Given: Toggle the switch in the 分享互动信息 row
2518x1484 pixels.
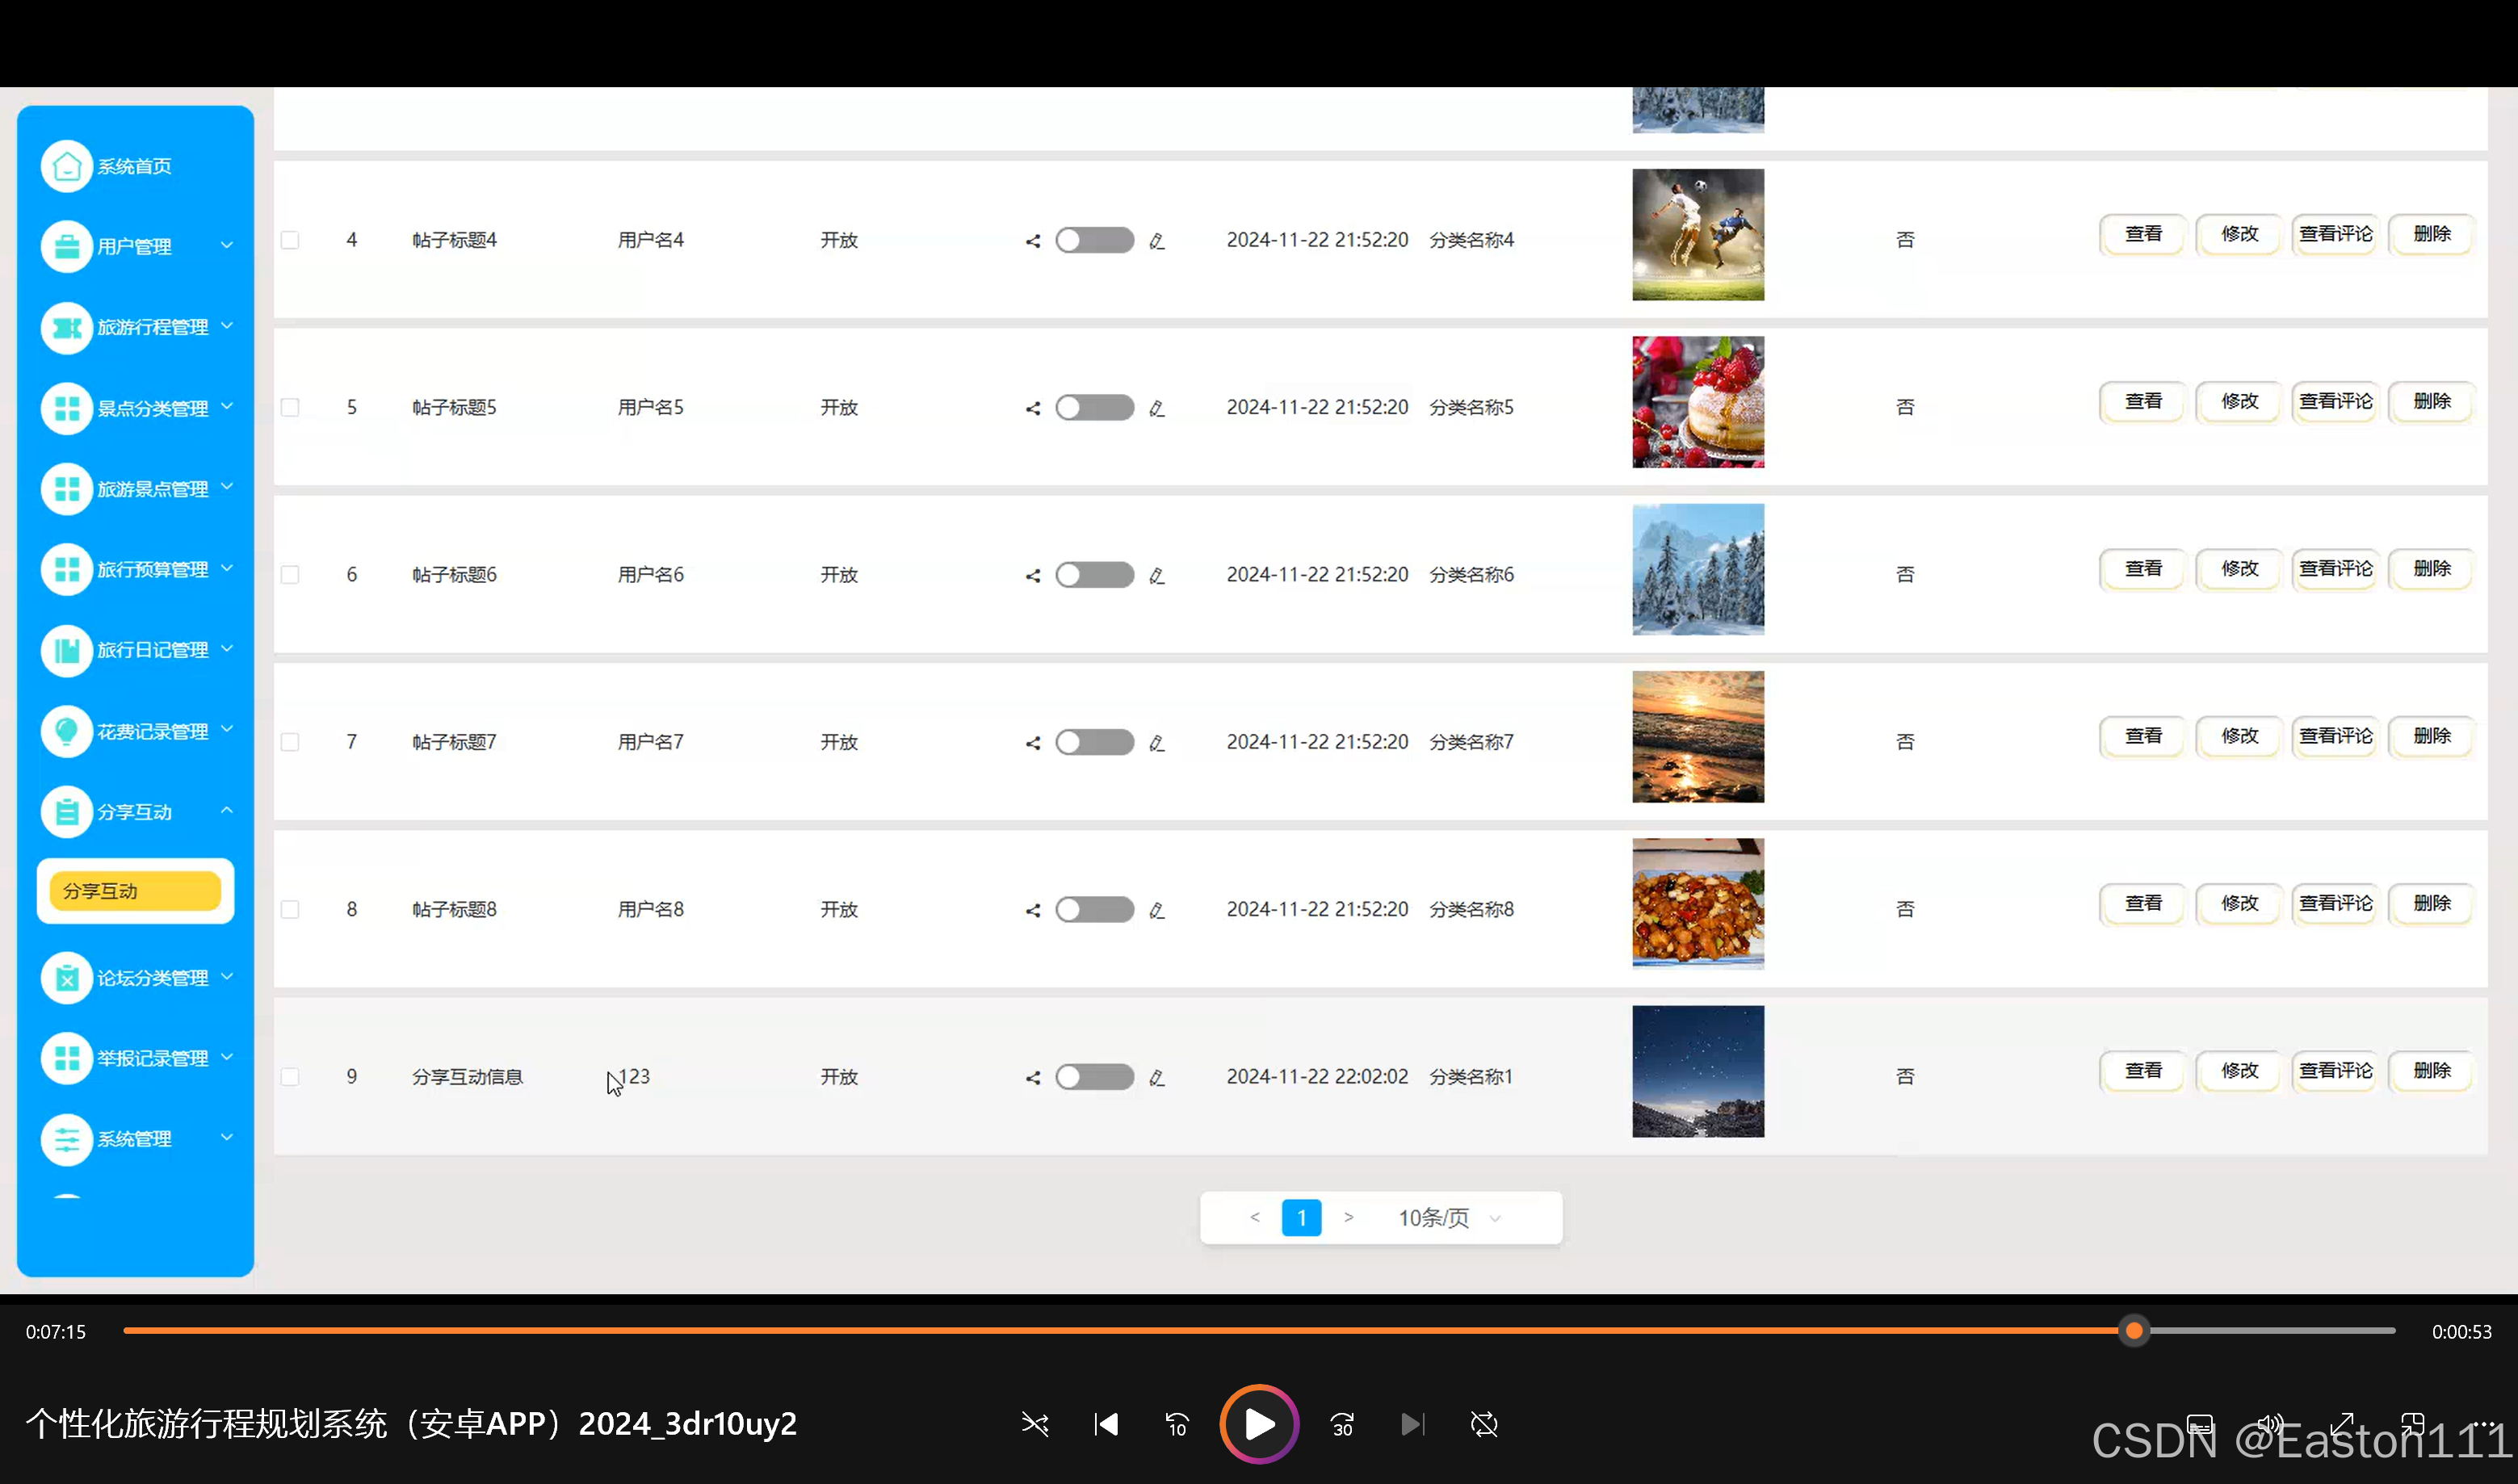Looking at the screenshot, I should (x=1094, y=1077).
